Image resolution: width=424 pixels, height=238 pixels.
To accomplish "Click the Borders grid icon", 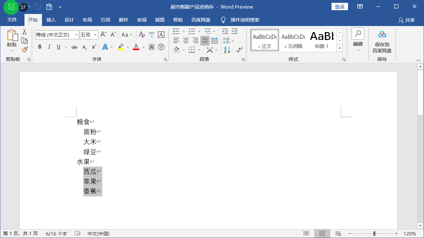I will point(192,50).
